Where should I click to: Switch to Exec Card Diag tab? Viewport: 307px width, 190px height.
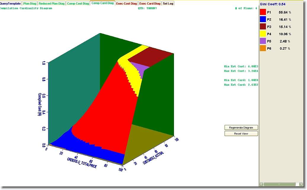click(x=150, y=4)
